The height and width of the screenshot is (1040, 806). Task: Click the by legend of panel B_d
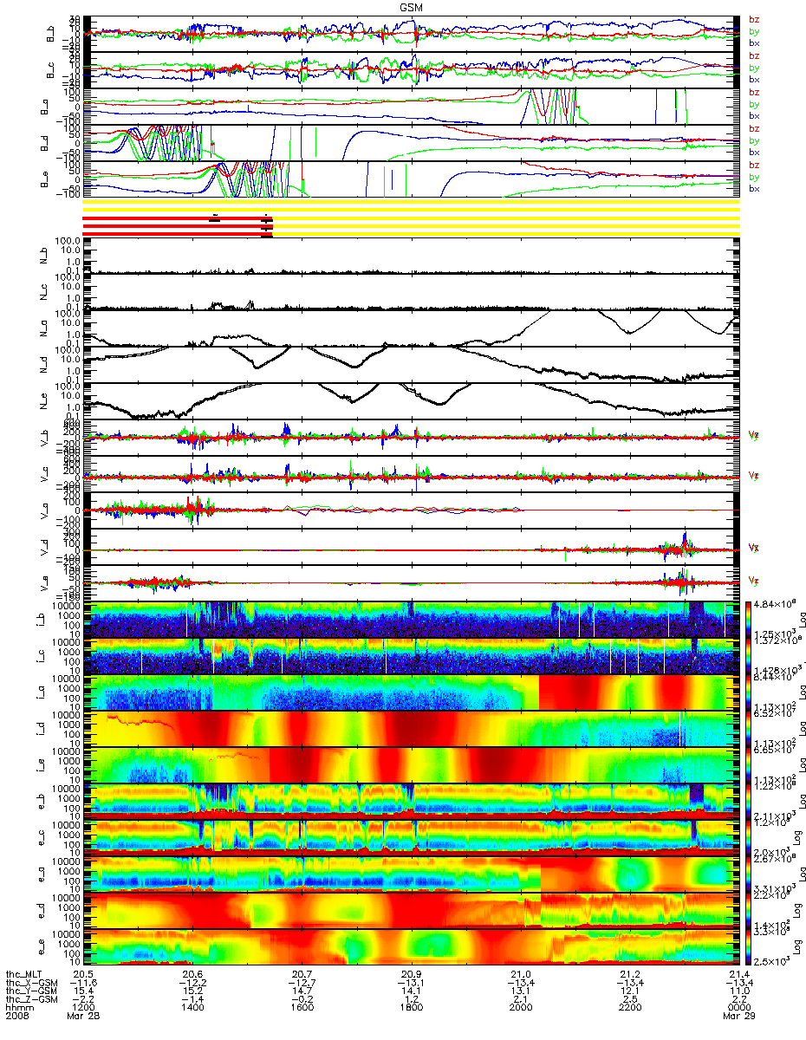coord(753,140)
